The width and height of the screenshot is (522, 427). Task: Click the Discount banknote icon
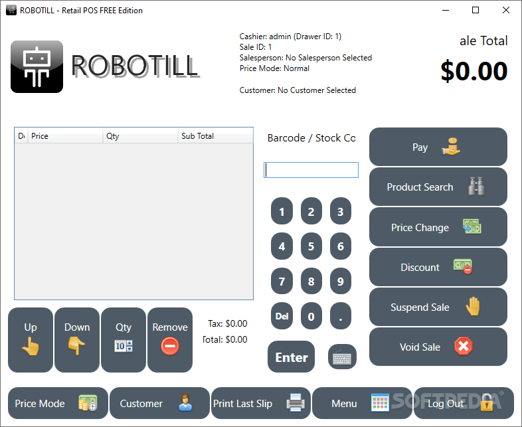coord(463,266)
